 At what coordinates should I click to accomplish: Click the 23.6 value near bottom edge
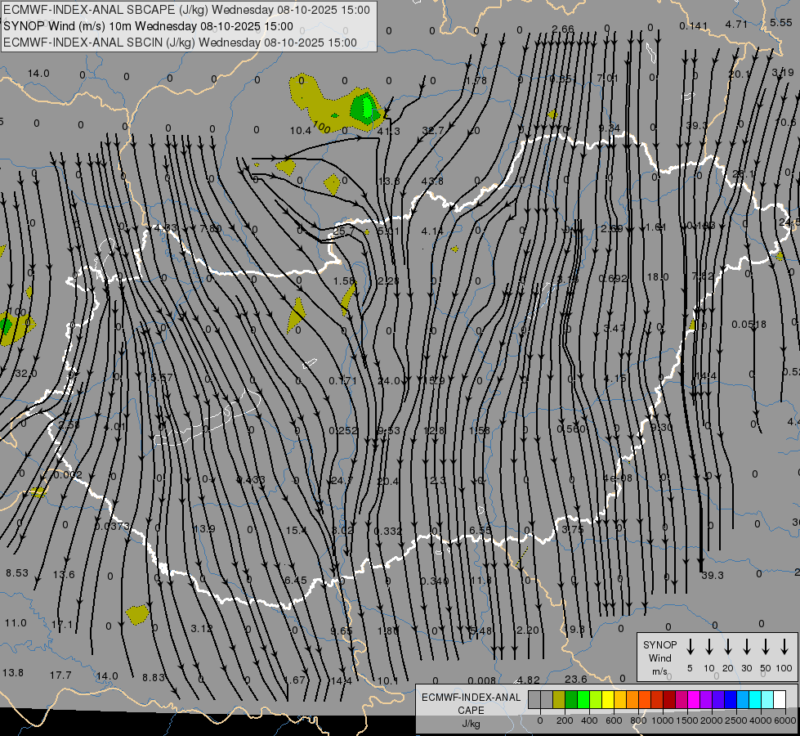575,680
